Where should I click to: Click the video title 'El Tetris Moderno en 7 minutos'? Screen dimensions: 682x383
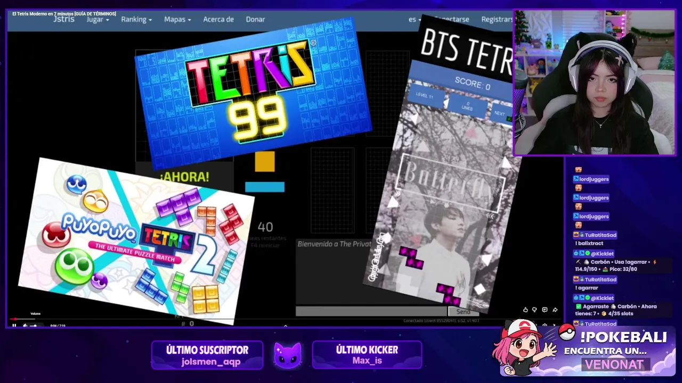[x=64, y=14]
